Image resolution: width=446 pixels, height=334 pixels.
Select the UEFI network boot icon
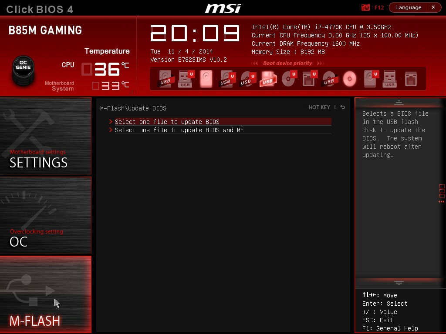[310, 79]
